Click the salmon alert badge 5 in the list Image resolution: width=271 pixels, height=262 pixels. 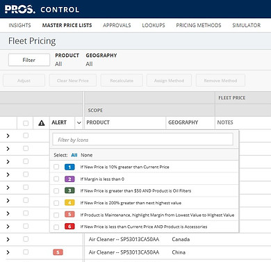[69, 215]
